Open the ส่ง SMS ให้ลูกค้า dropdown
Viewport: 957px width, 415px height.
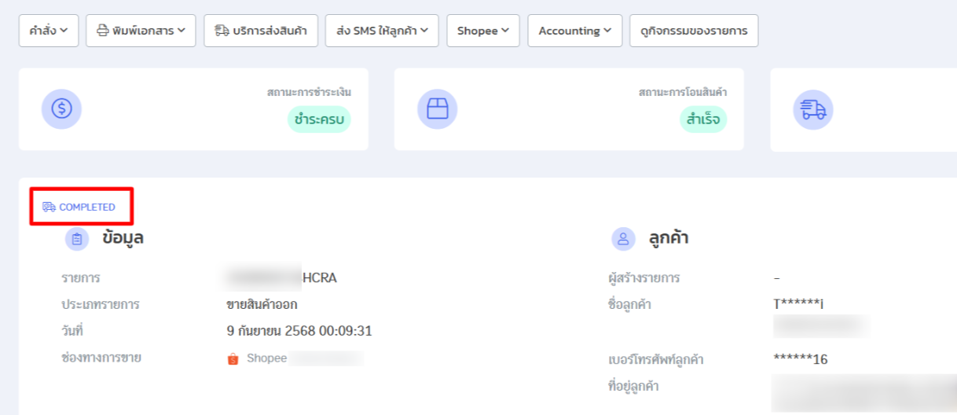pyautogui.click(x=382, y=31)
